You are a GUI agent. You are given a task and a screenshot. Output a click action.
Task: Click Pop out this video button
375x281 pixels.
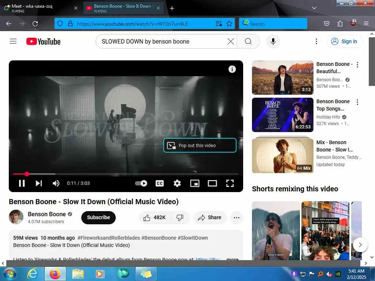tap(200, 145)
